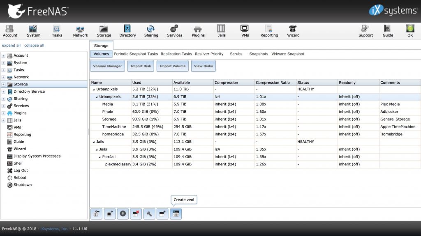This screenshot has width=421, height=236.
Task: Select the TimeMachine dataset row
Action: (x=255, y=126)
